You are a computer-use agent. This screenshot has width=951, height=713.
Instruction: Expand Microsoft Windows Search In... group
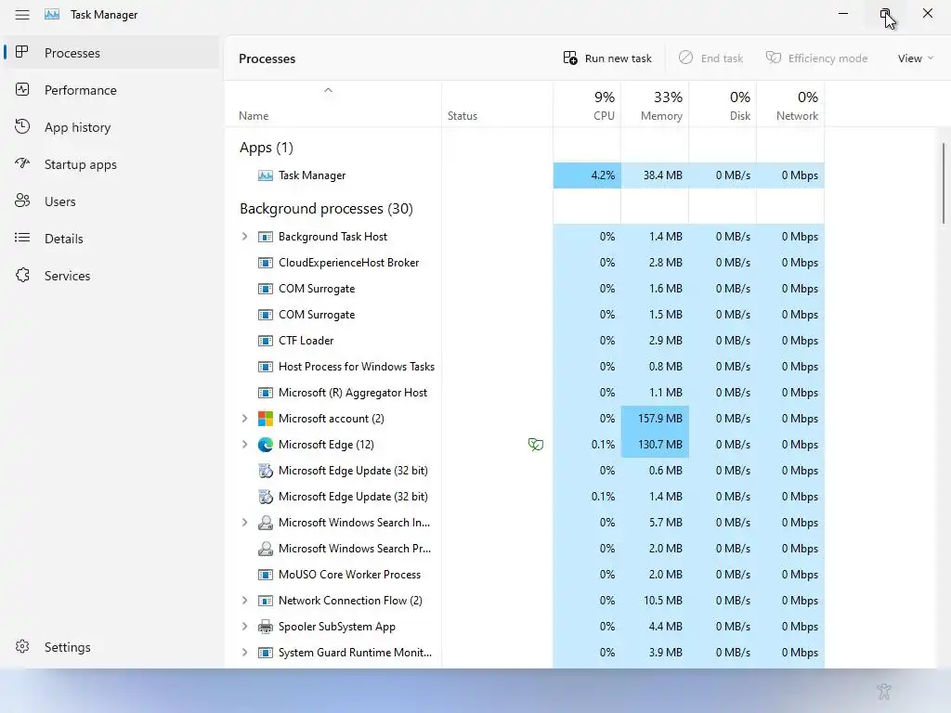point(244,522)
